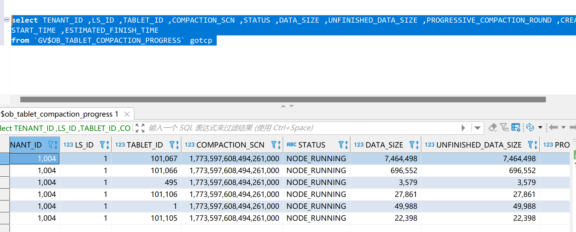Click the expand filter panel icon
The image size is (576, 232).
click(140, 128)
